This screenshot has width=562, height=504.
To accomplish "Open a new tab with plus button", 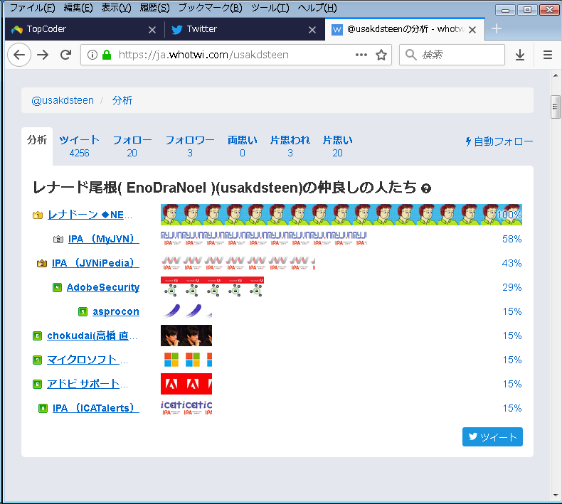I will (x=496, y=28).
